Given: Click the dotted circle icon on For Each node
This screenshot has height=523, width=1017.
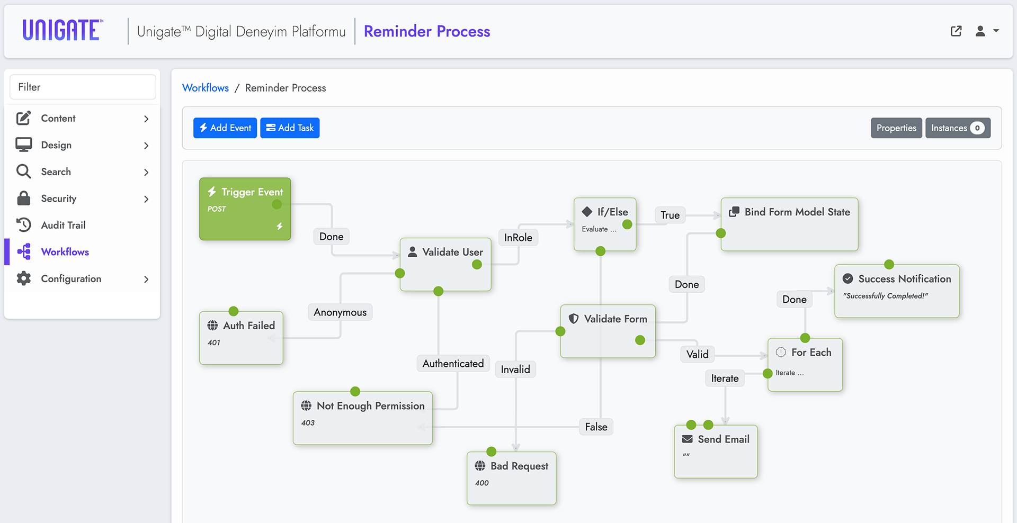Looking at the screenshot, I should [x=781, y=352].
